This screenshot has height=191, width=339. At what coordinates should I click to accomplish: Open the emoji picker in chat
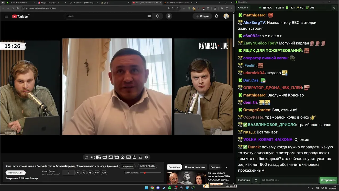[x=256, y=180]
